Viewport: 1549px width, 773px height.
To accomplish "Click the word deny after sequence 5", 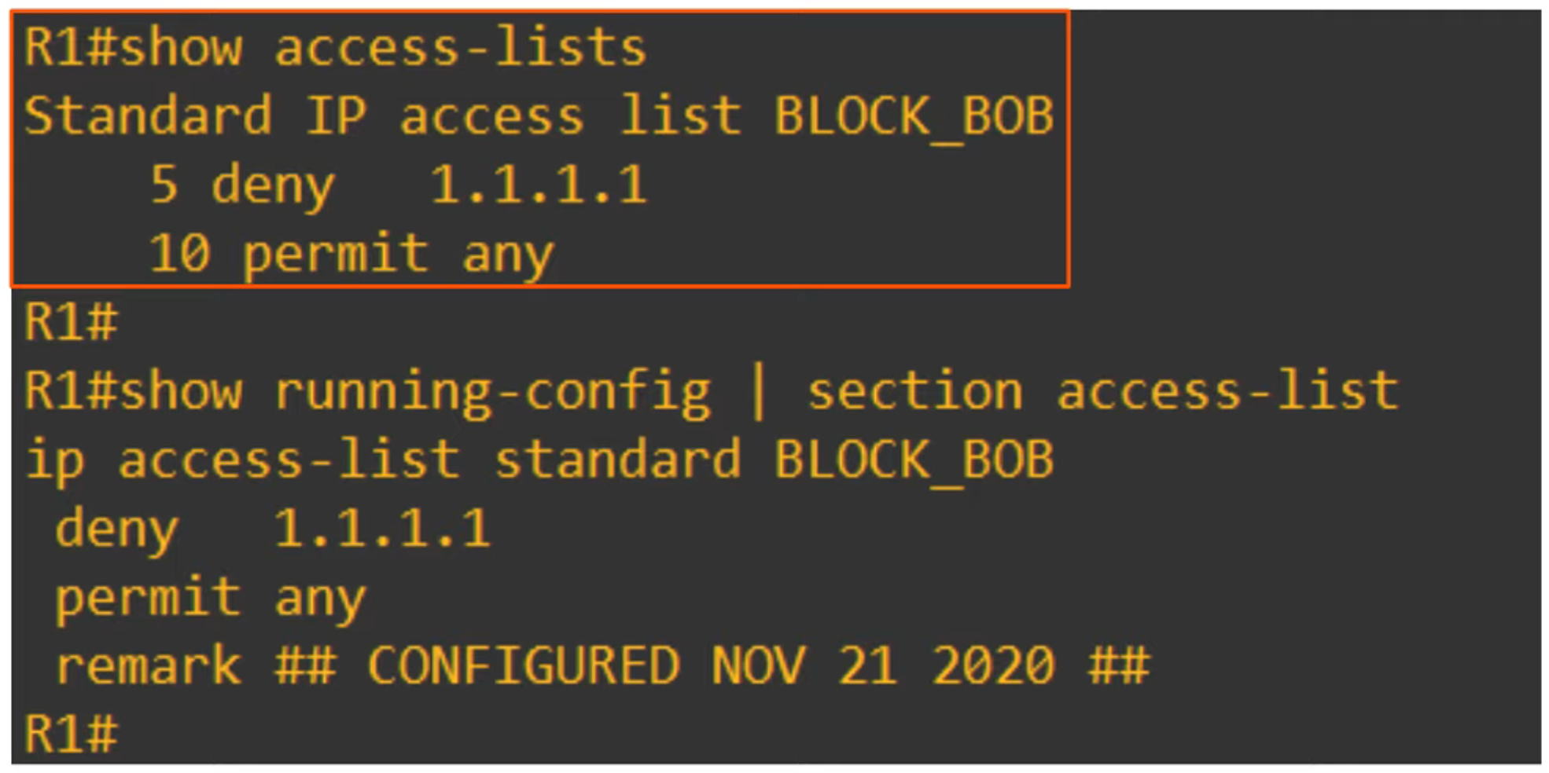I will pyautogui.click(x=273, y=185).
